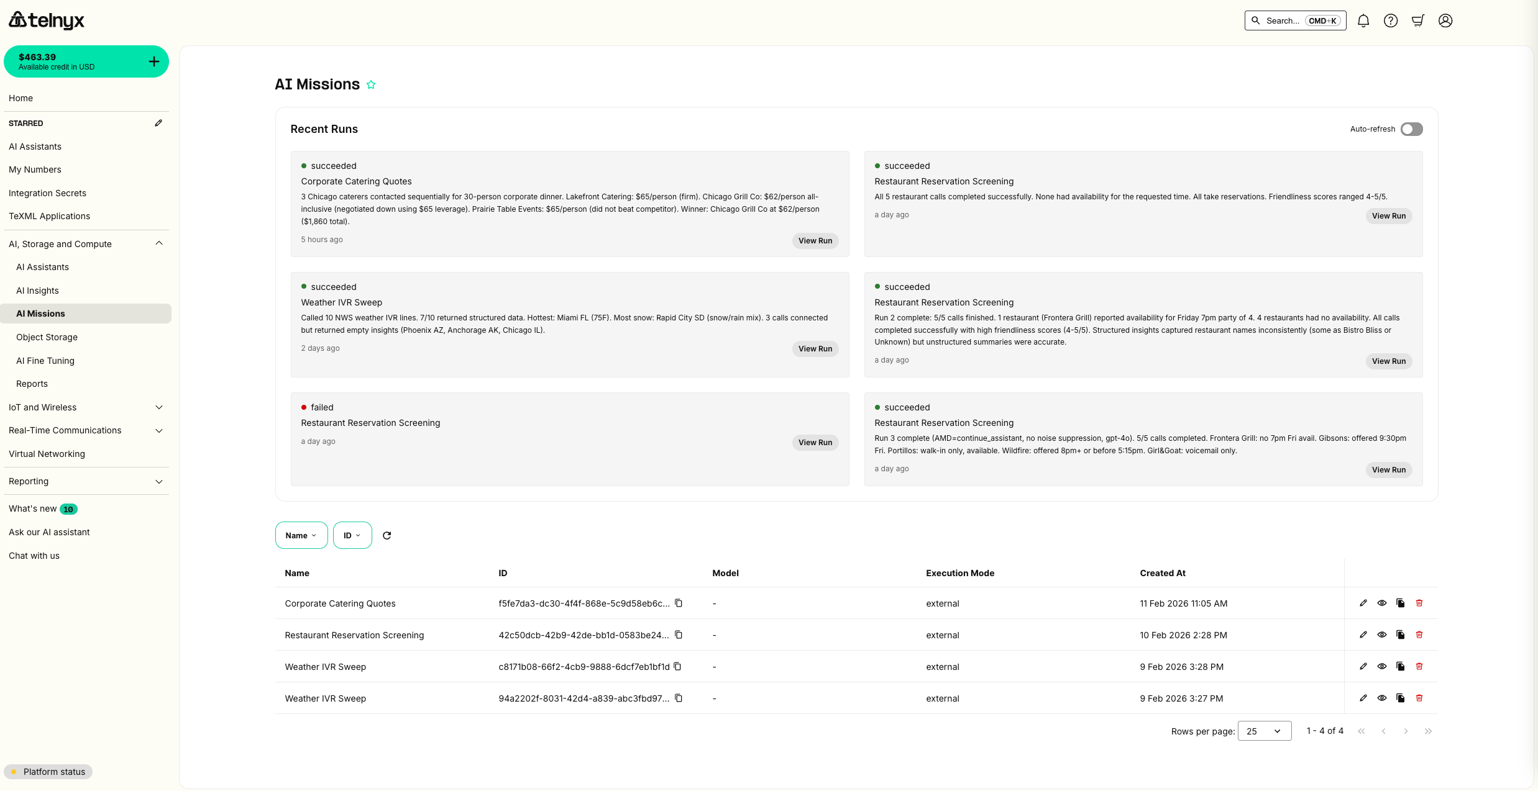Star the AI Missions page
This screenshot has width=1538, height=791.
coord(371,84)
